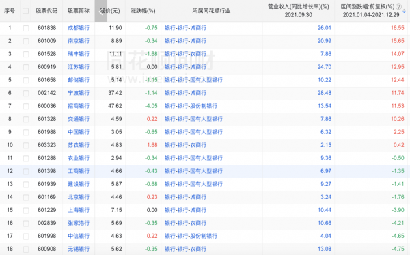Click revenue growth value 13.08
The height and width of the screenshot is (255, 410).
click(x=324, y=249)
